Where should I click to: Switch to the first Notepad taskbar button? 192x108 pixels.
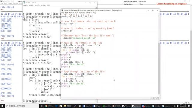coord(156,106)
